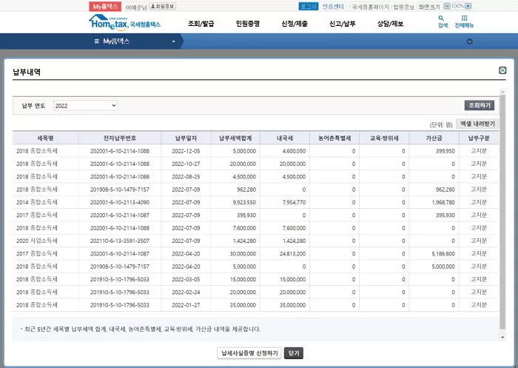
Task: Select the 2014 종합소득세 row name
Action: (37, 202)
